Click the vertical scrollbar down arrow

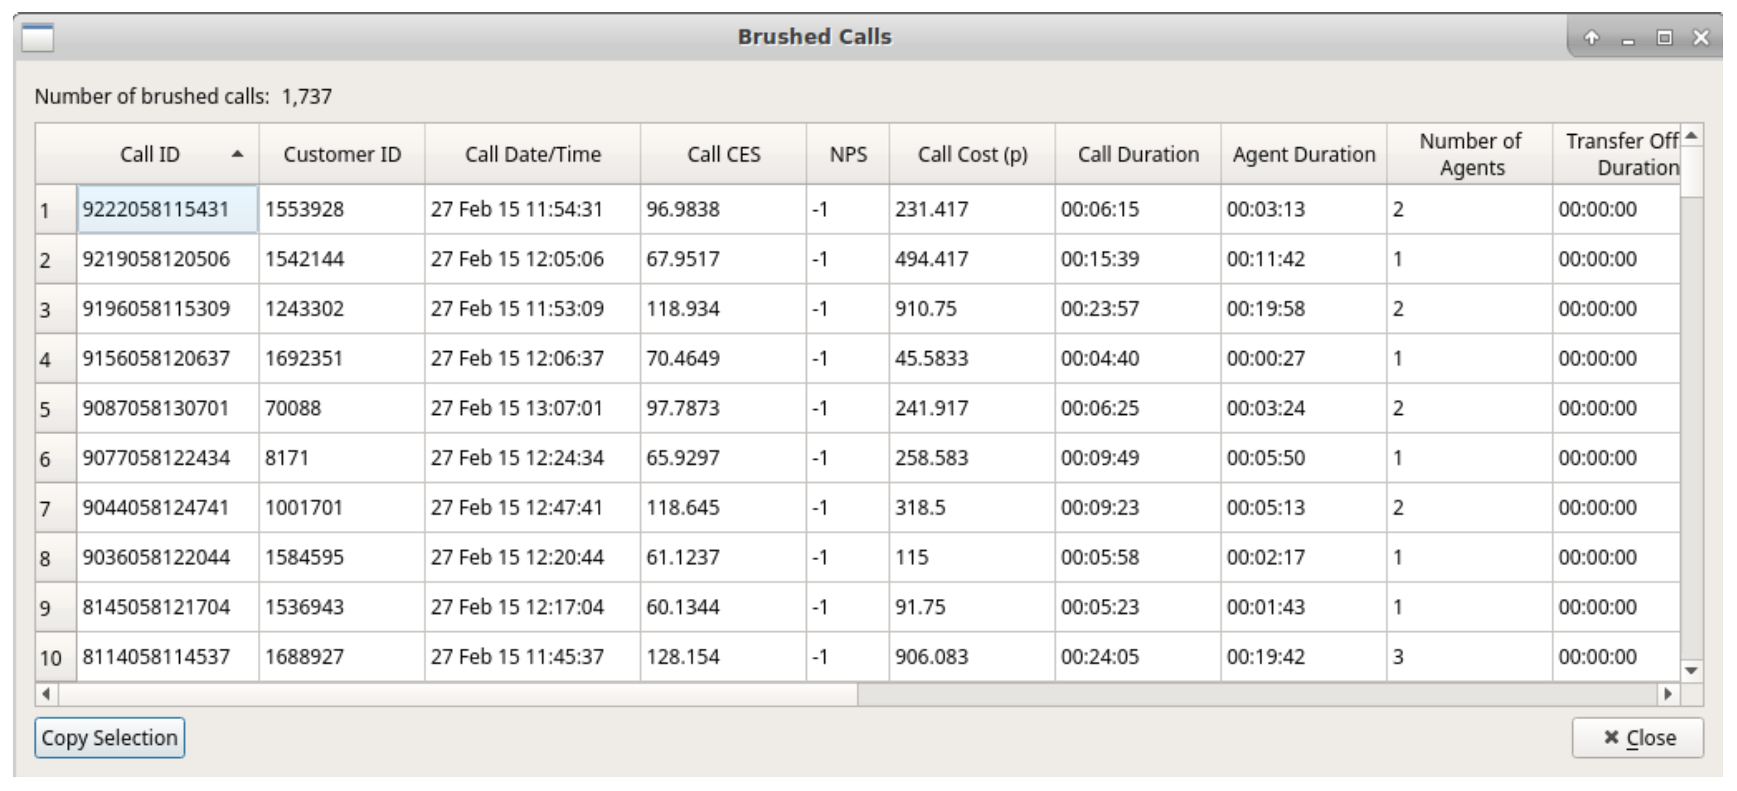click(1691, 670)
